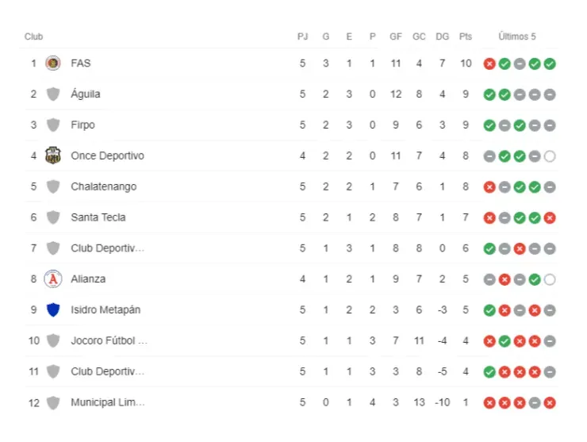Click the Firpo placeholder shield icon
Viewport: 587px width, 442px height.
click(x=53, y=125)
